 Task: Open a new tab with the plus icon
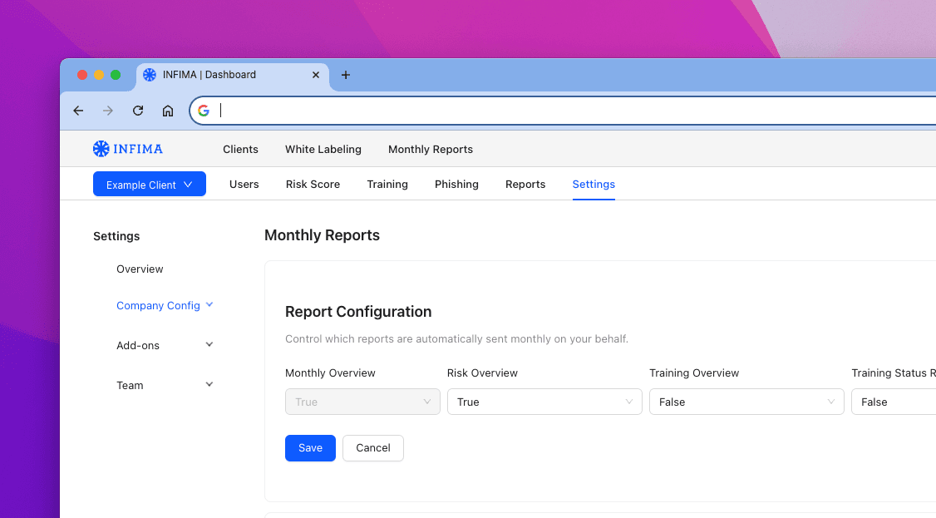(346, 75)
